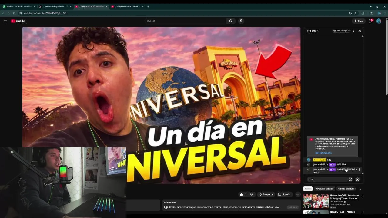
Task: Click the Chat en vivo heading
Action: tap(170, 203)
